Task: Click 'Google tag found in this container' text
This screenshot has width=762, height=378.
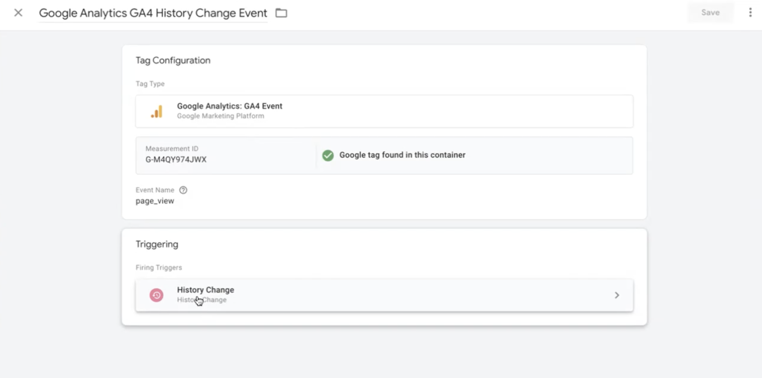Action: point(402,155)
